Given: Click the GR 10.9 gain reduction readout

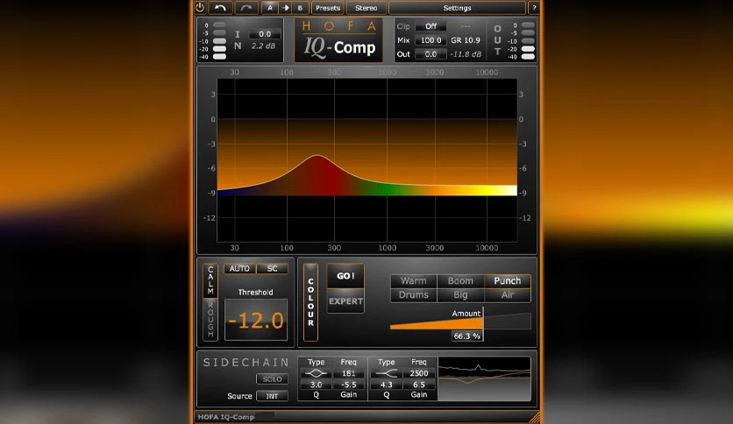Looking at the screenshot, I should point(466,40).
